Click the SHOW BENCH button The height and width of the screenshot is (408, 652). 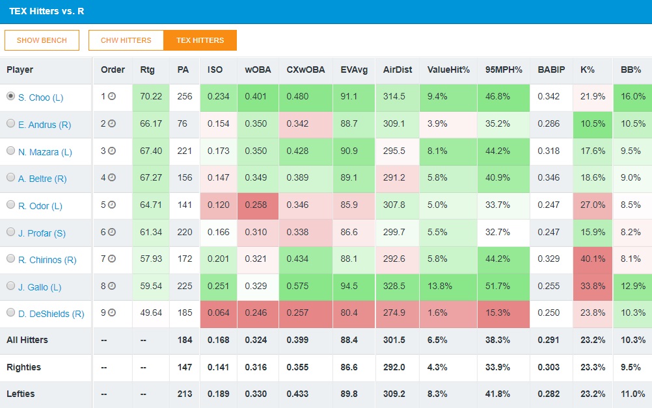tap(42, 40)
